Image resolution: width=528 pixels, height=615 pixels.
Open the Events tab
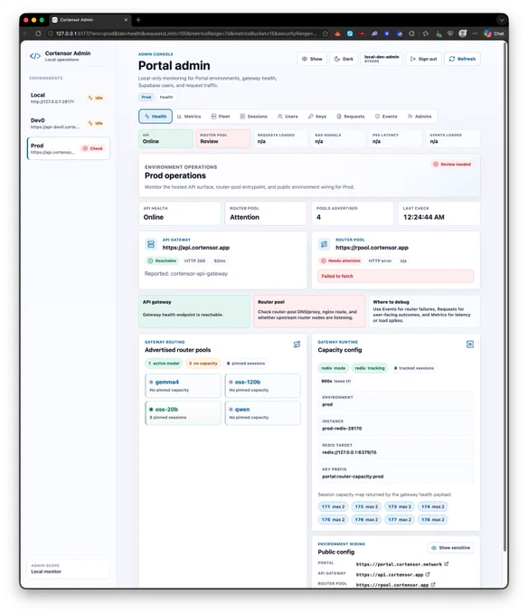pos(386,117)
